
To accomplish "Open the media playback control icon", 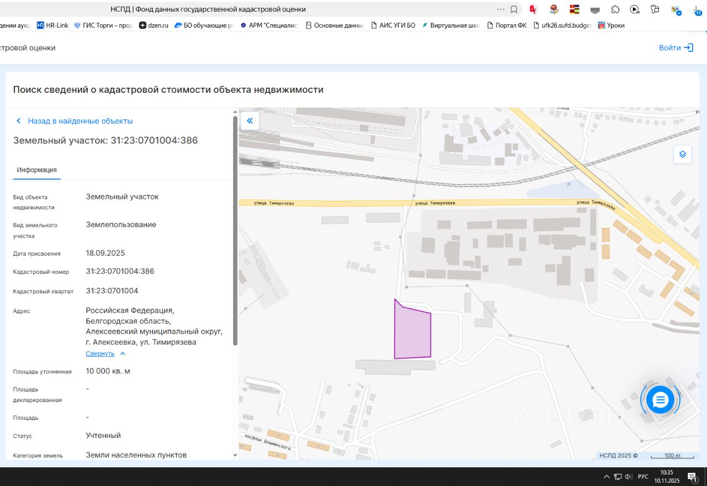I will [x=635, y=9].
